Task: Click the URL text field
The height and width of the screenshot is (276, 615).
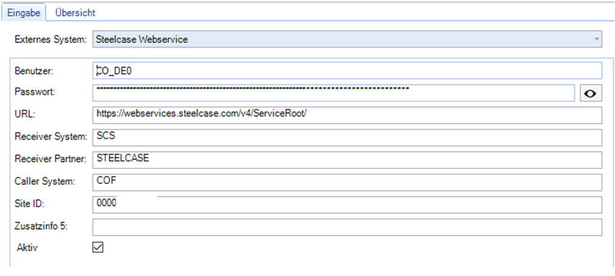Action: coord(347,115)
